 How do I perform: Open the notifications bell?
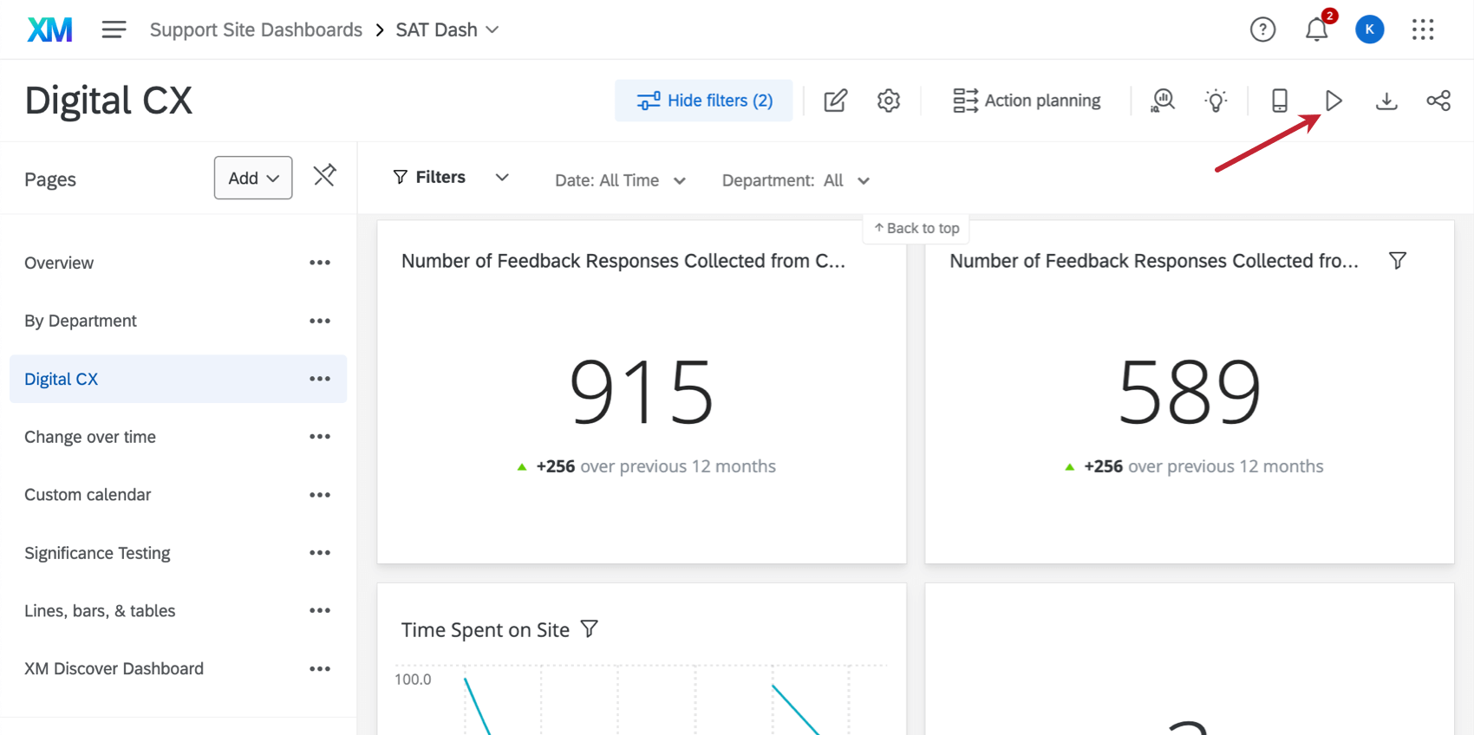tap(1316, 30)
